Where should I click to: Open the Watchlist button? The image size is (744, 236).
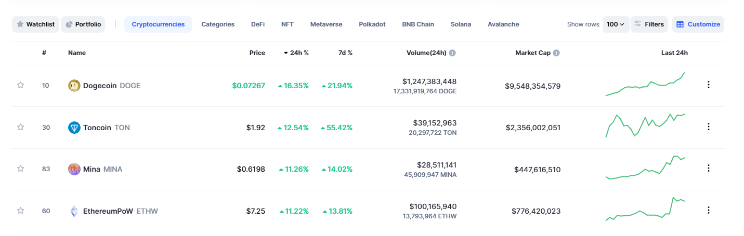tap(35, 24)
